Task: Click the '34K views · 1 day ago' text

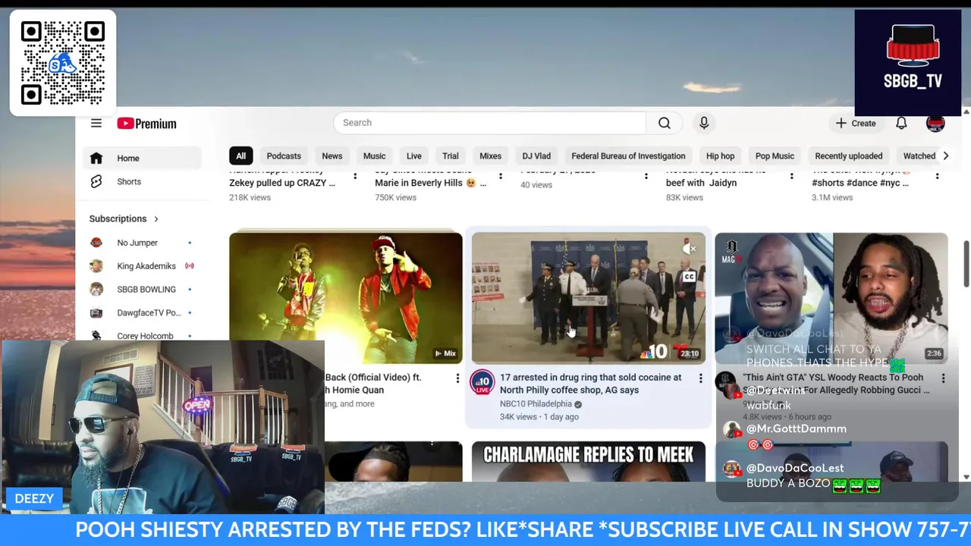Action: [539, 417]
